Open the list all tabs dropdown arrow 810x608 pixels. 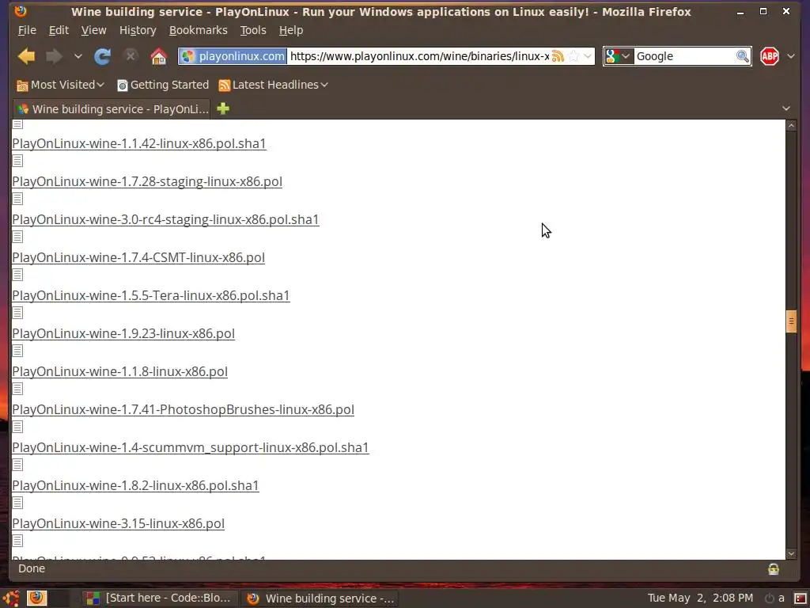point(786,108)
